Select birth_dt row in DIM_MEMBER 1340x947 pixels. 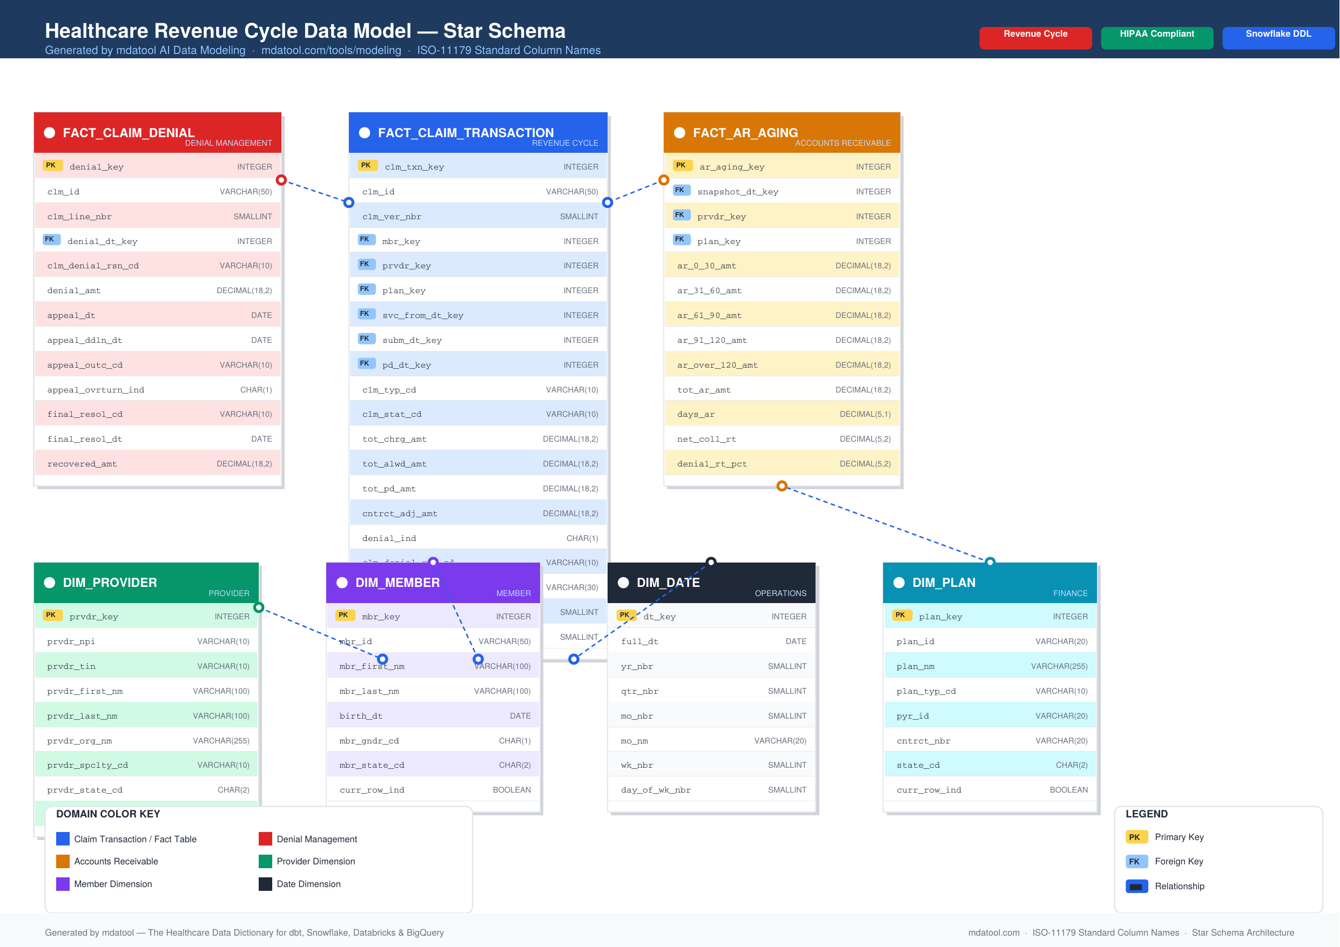pos(433,716)
